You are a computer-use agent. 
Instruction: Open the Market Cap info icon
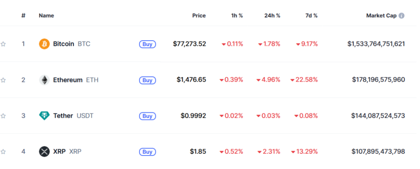[x=401, y=16]
